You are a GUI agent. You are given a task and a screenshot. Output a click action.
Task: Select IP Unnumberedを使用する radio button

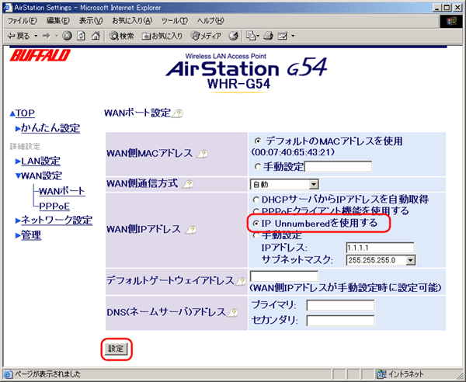tap(256, 224)
